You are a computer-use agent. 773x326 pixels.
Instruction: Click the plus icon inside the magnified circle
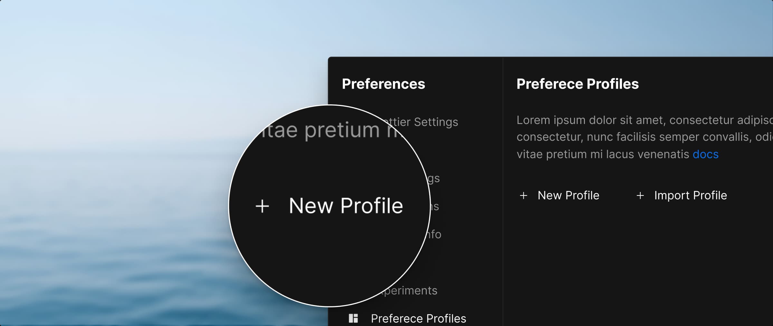pyautogui.click(x=262, y=206)
